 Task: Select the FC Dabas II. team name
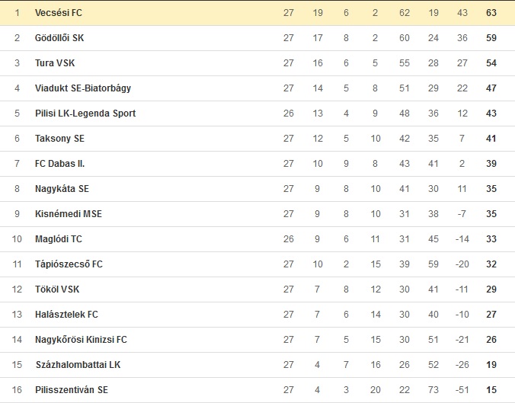(62, 164)
